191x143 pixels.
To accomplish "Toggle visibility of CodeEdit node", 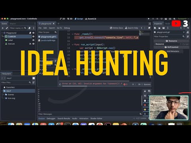I will [33, 37].
